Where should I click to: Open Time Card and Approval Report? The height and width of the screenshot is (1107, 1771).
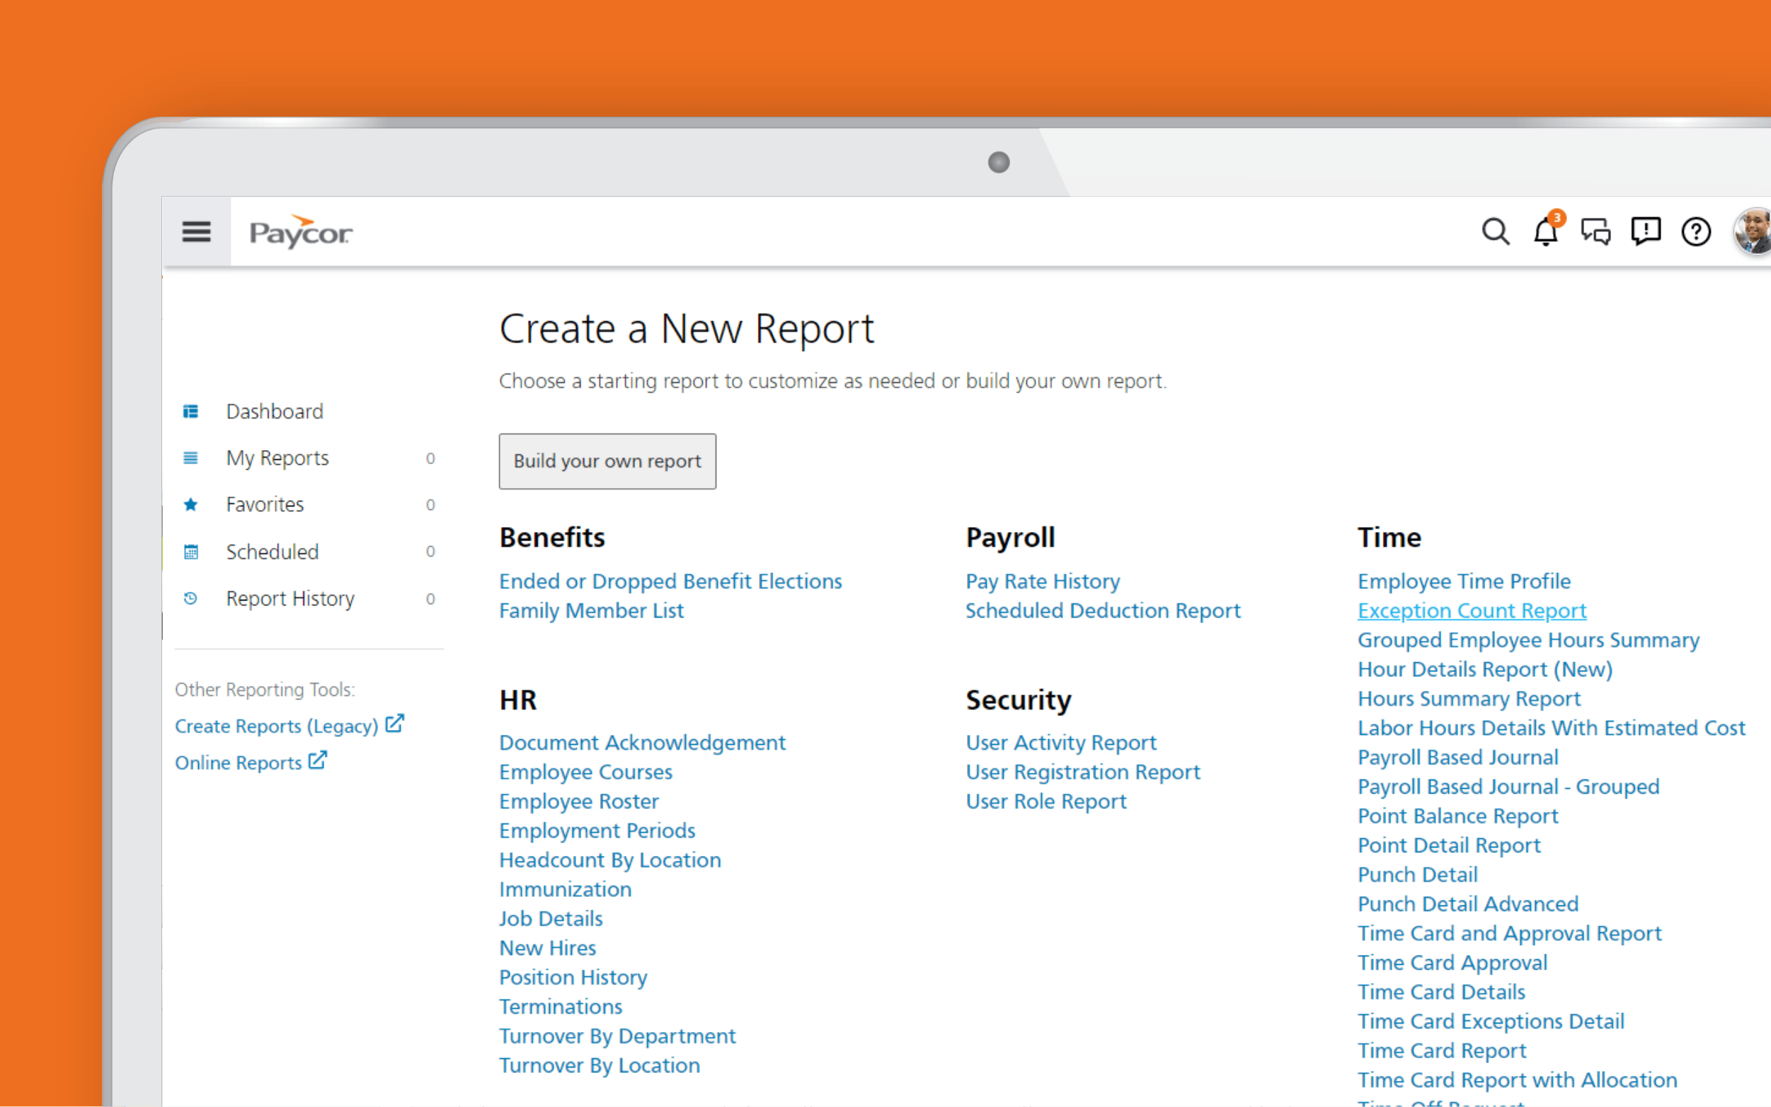(1511, 934)
